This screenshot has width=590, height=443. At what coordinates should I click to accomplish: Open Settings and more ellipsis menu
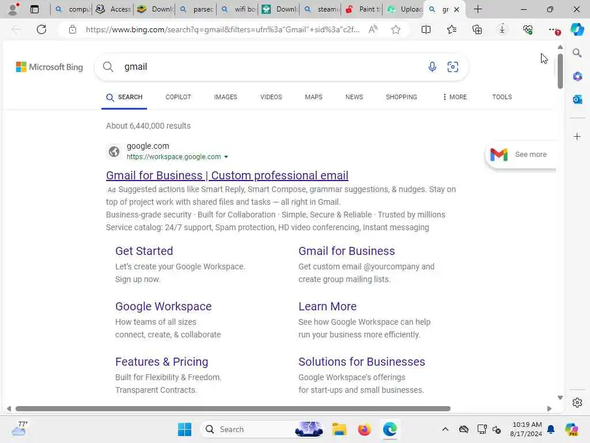[x=554, y=29]
